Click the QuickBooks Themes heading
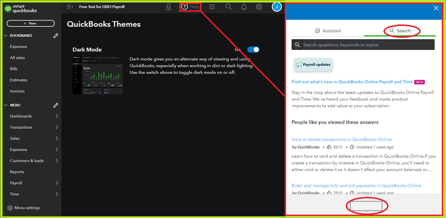The width and height of the screenshot is (446, 218). pos(104,25)
